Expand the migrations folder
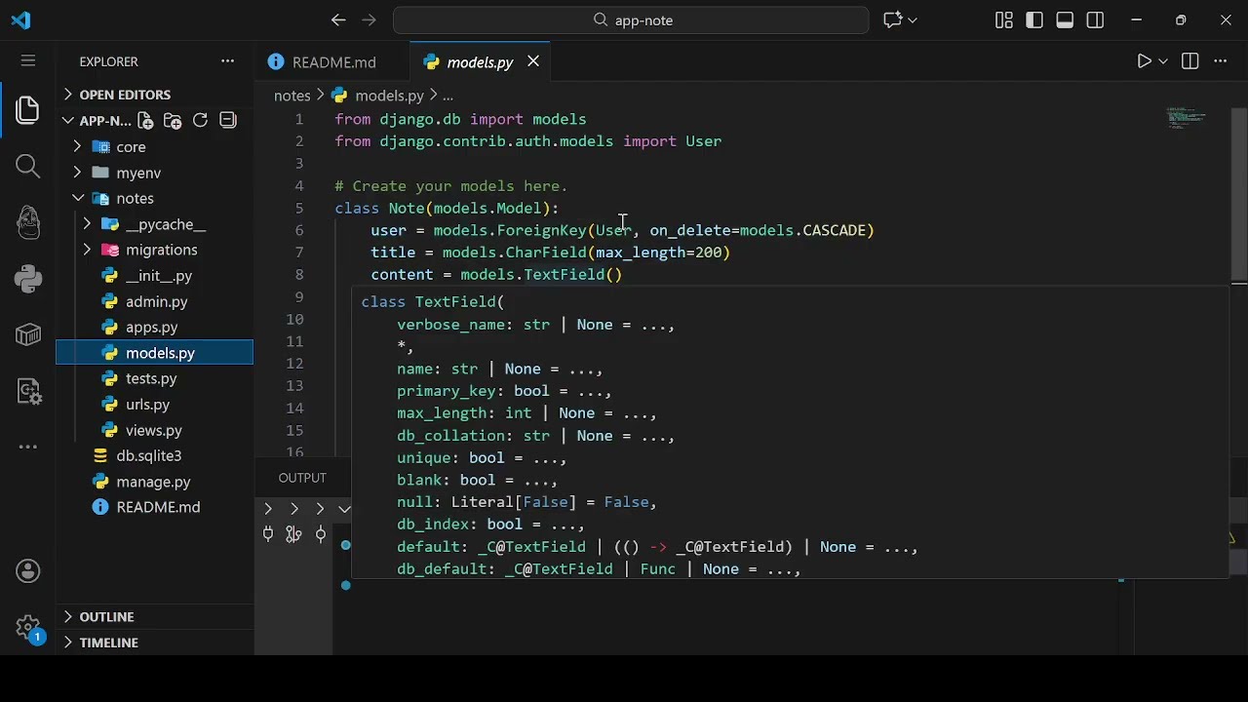This screenshot has width=1248, height=702. click(87, 250)
